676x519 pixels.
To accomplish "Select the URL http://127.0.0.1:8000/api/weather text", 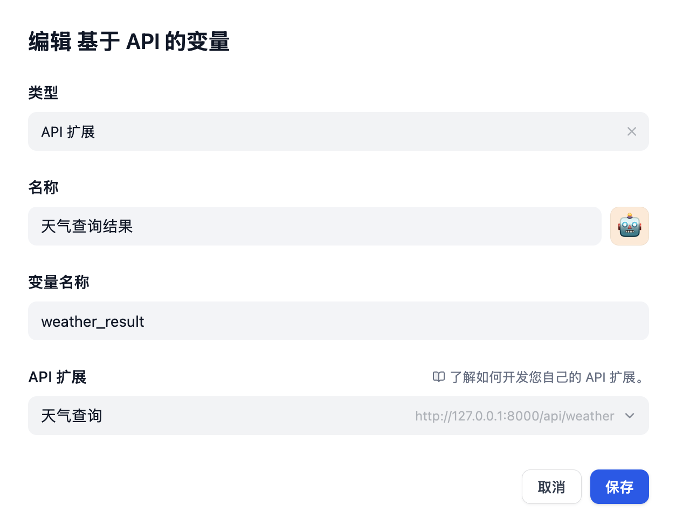I will tap(514, 416).
